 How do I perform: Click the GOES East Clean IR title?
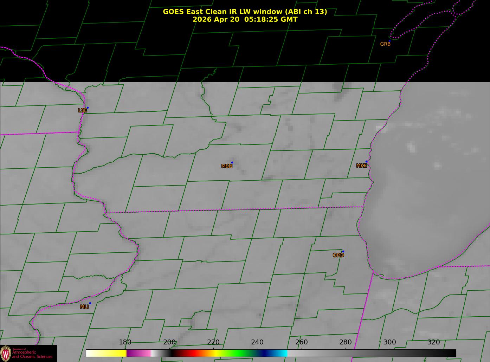[245, 12]
